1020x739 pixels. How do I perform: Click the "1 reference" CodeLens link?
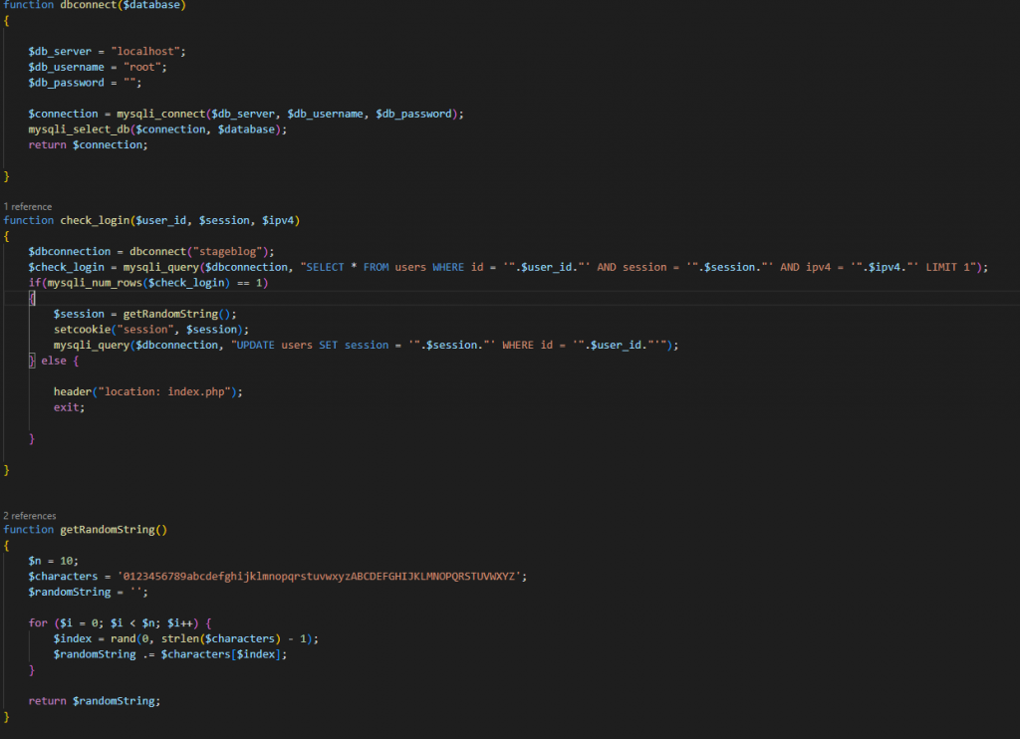point(28,206)
